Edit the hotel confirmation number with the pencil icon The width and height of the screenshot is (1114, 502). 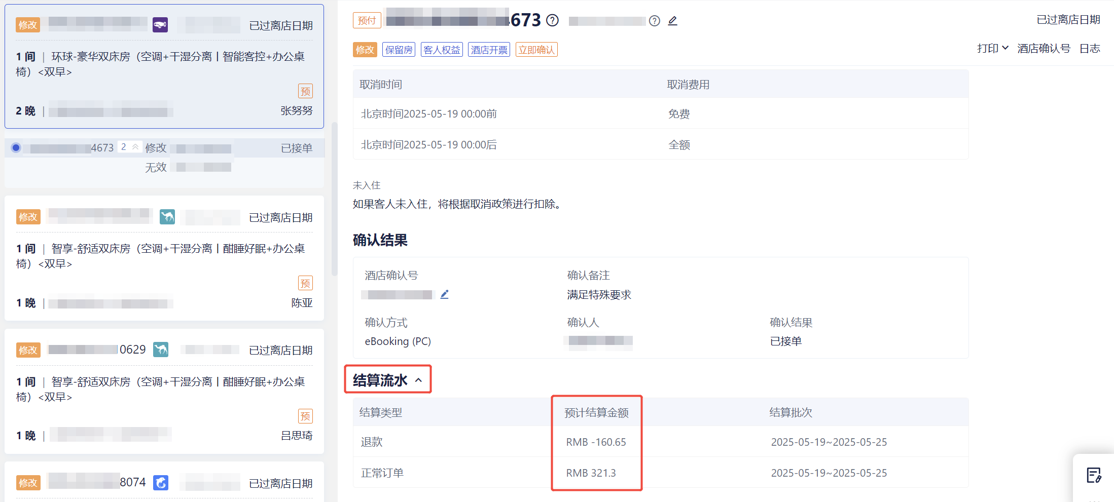click(x=445, y=294)
